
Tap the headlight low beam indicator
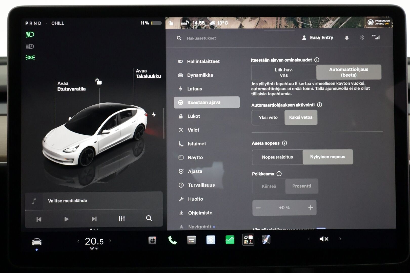click(x=30, y=34)
